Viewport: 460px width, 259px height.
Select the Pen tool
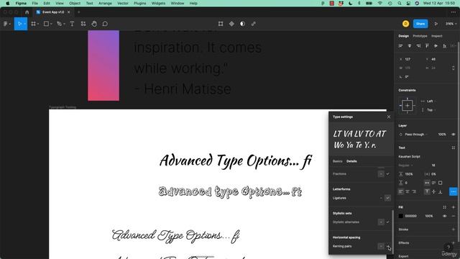59,24
